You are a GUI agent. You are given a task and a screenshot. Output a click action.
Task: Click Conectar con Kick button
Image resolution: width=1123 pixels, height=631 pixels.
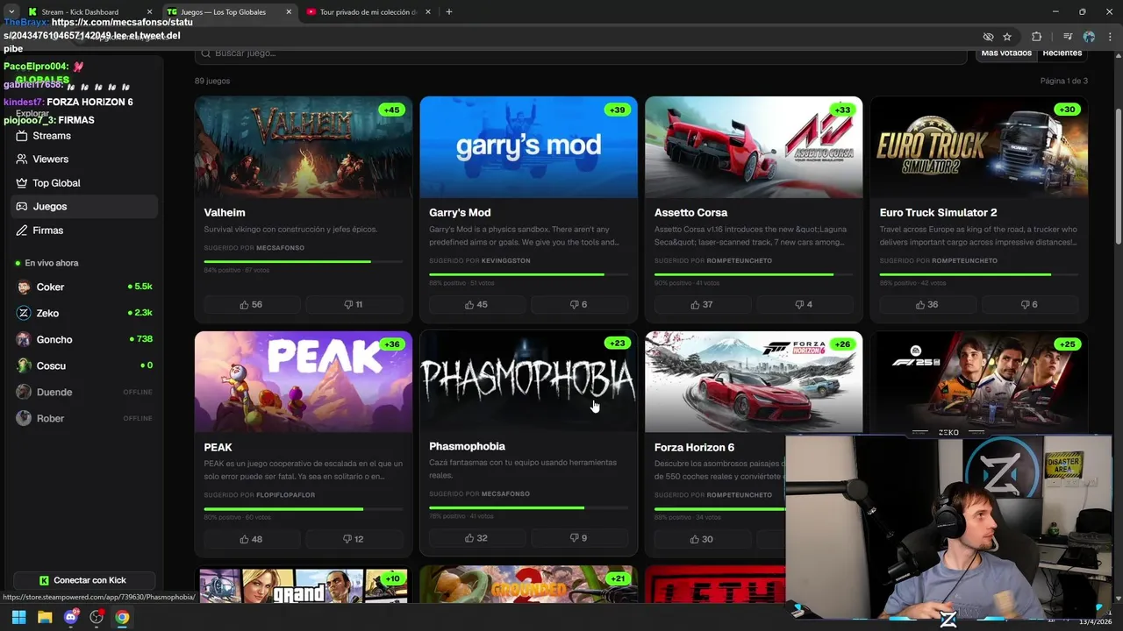pos(83,580)
